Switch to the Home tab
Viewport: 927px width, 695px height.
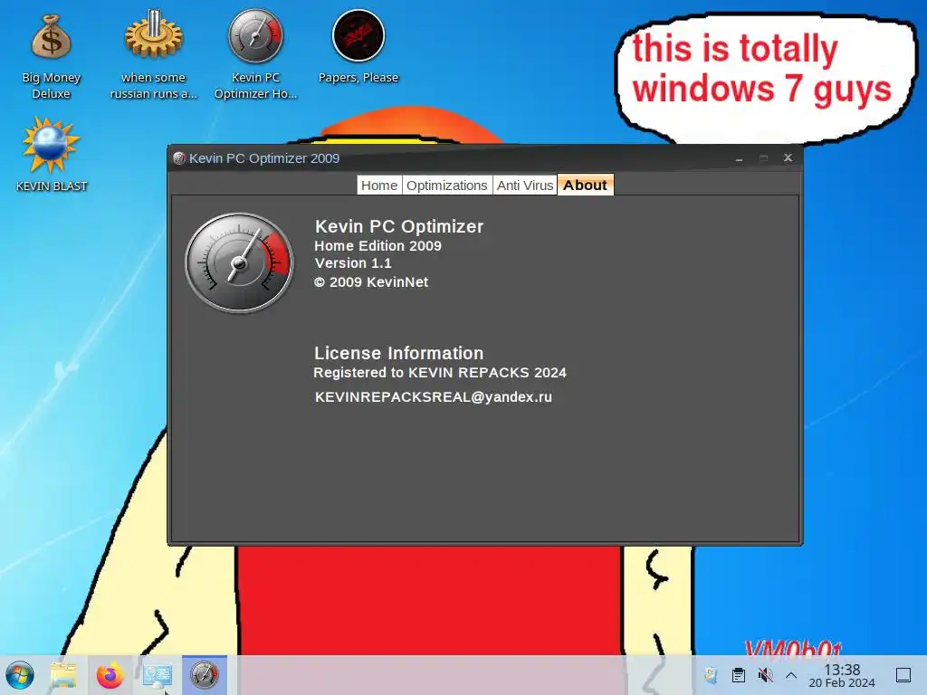click(x=379, y=185)
